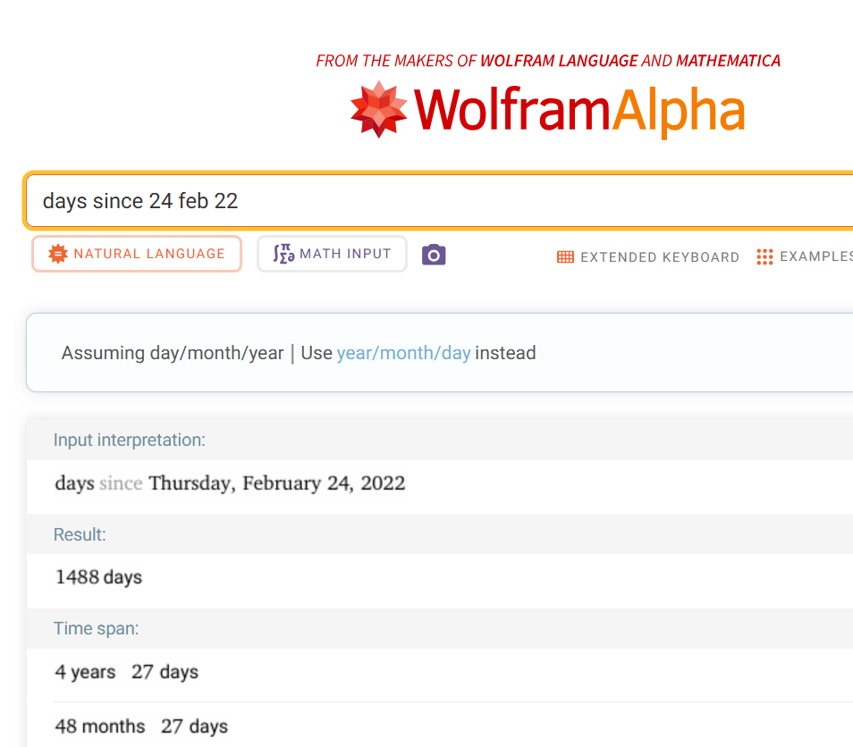Click 'Thursday, February 24, 2022' interpretation text
Image resolution: width=853 pixels, height=747 pixels.
(277, 483)
